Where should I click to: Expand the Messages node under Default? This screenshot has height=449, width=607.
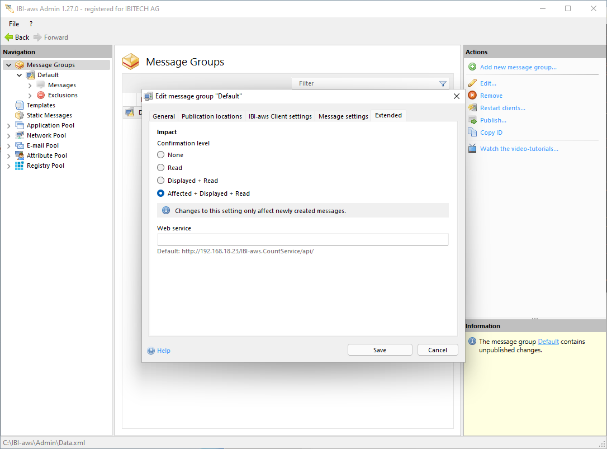30,85
